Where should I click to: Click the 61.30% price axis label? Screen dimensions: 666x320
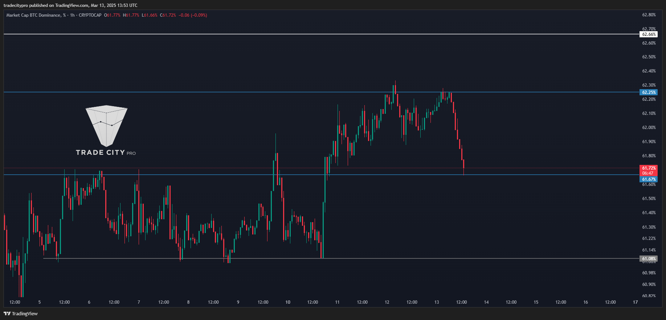649,227
